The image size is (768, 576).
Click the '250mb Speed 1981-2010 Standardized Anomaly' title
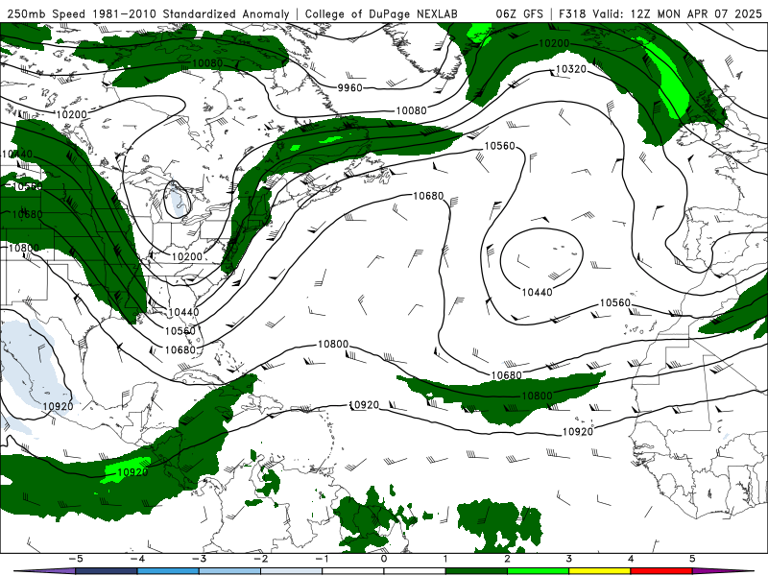click(149, 13)
